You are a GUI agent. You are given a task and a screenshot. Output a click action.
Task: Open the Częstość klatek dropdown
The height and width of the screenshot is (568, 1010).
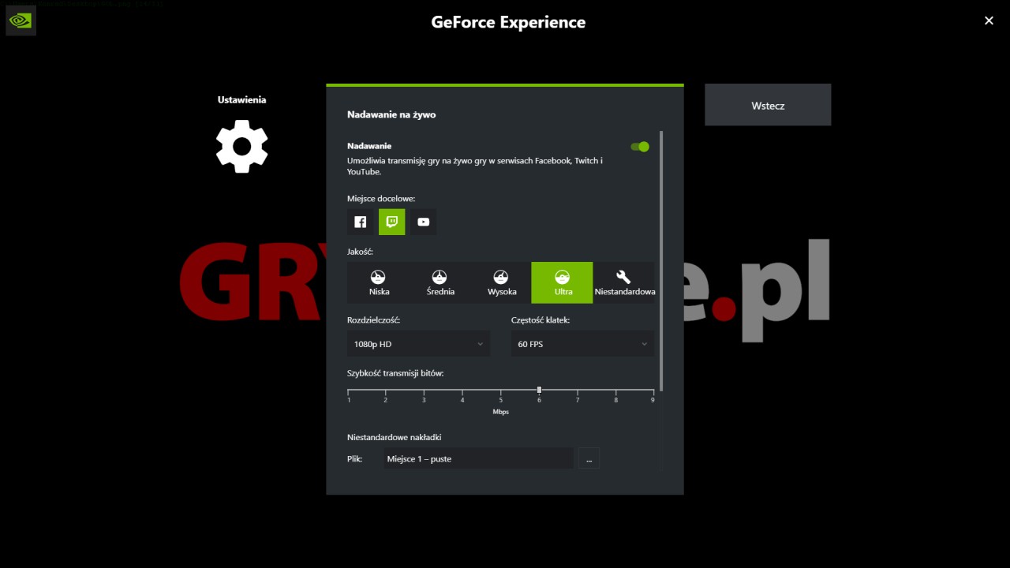582,344
